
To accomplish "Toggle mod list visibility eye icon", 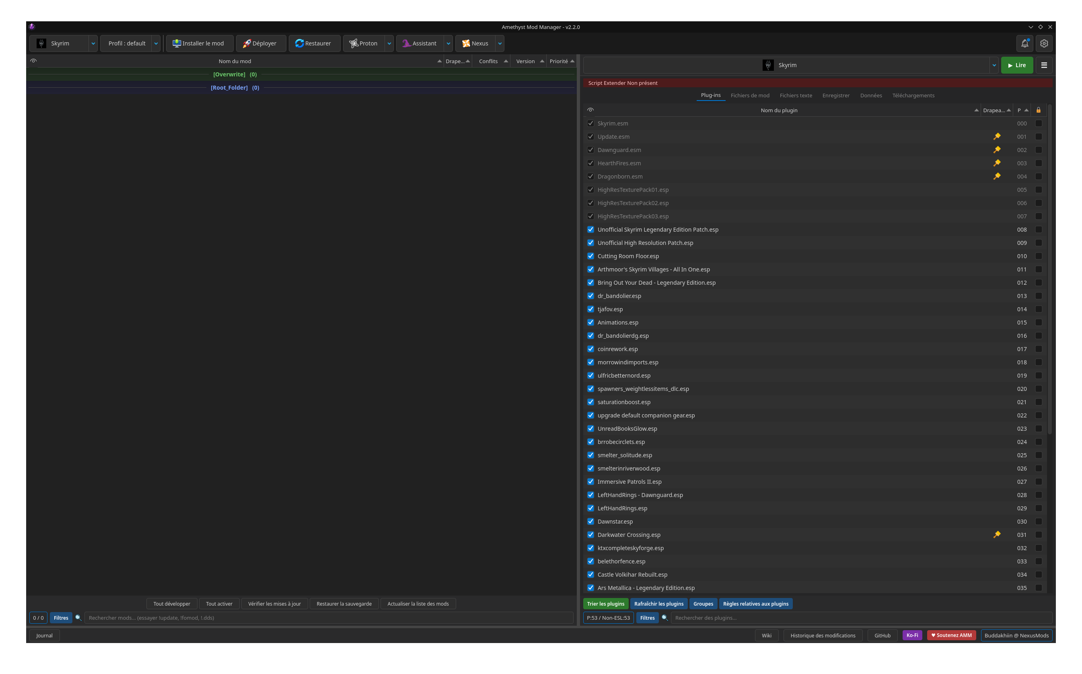I will pos(33,61).
